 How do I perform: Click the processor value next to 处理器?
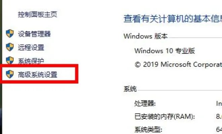[x=219, y=104]
